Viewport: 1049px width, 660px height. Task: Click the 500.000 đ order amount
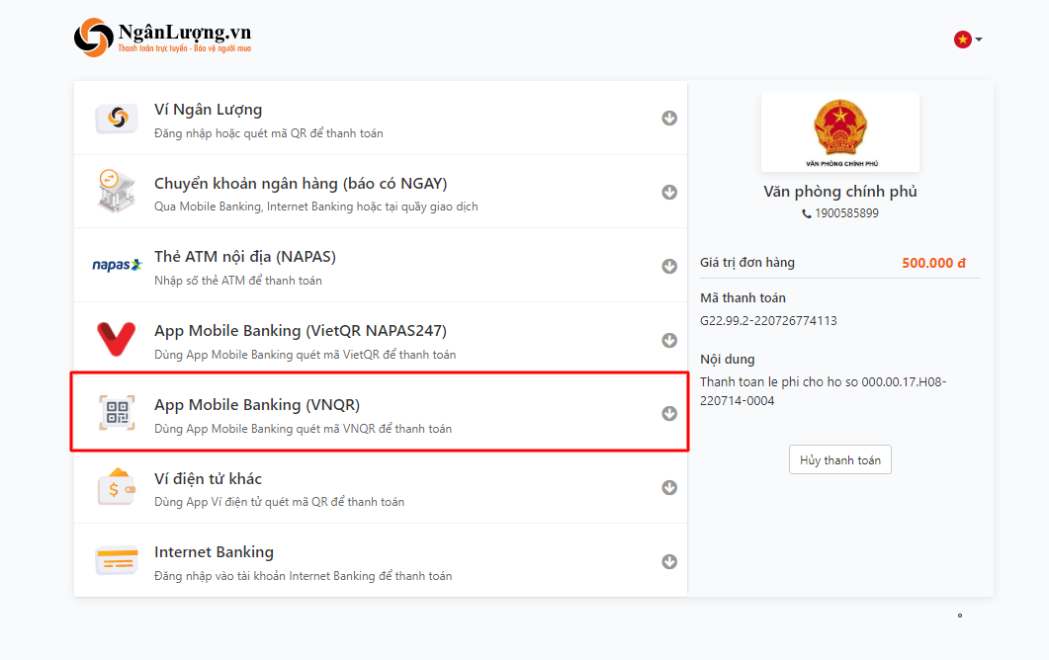pos(933,263)
